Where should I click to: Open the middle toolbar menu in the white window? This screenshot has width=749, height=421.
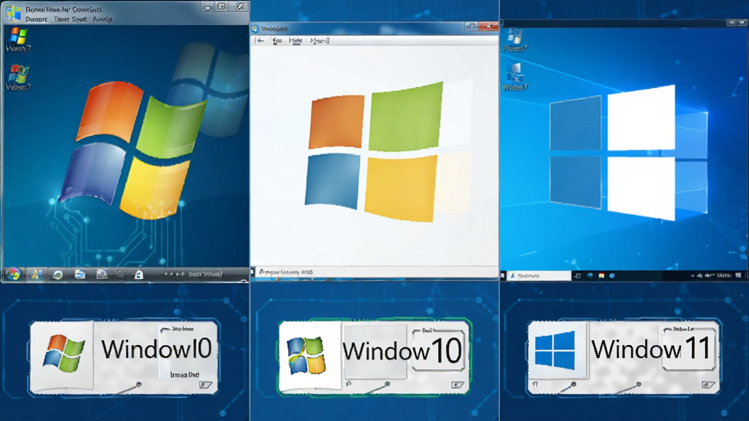click(296, 41)
